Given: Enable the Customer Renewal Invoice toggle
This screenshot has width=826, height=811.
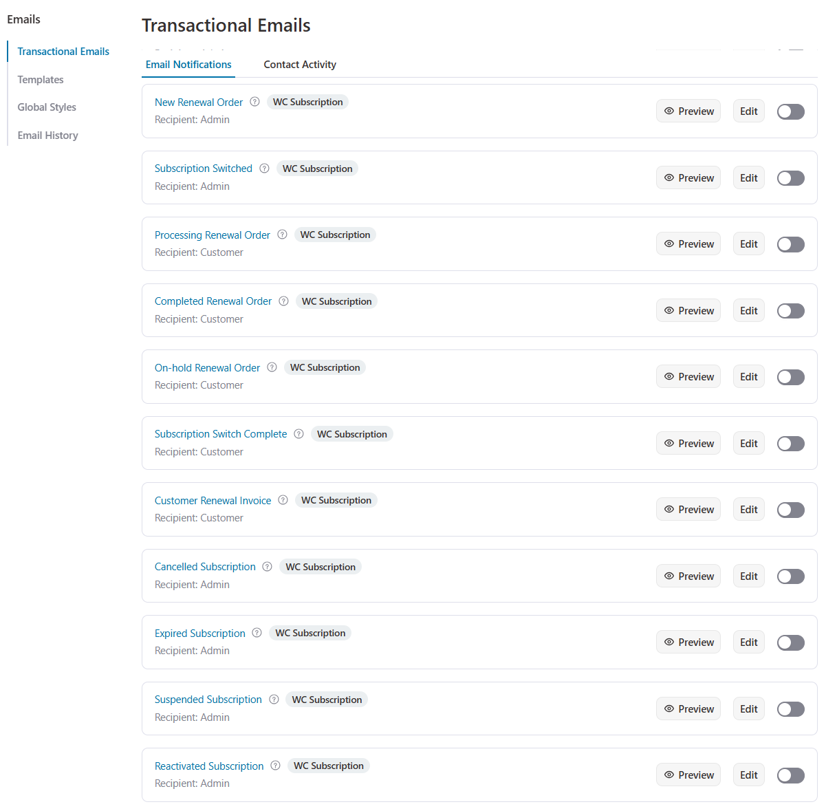Looking at the screenshot, I should (x=790, y=510).
